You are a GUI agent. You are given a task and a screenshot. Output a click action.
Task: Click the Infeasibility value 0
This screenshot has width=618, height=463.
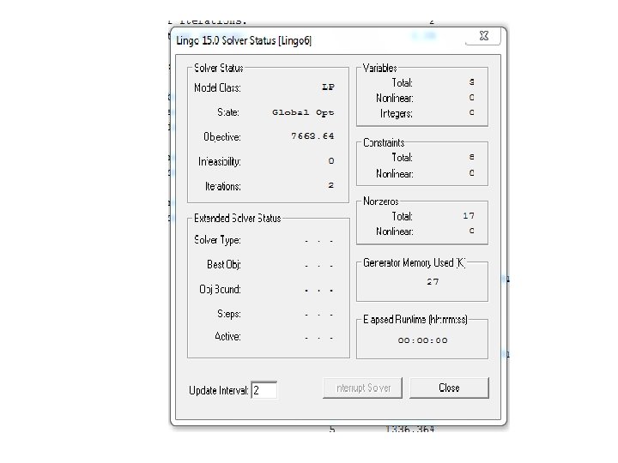tap(331, 160)
